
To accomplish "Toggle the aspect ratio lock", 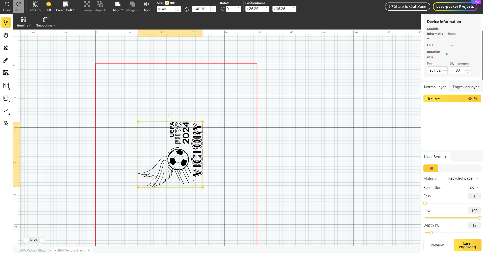I will pos(187,9).
